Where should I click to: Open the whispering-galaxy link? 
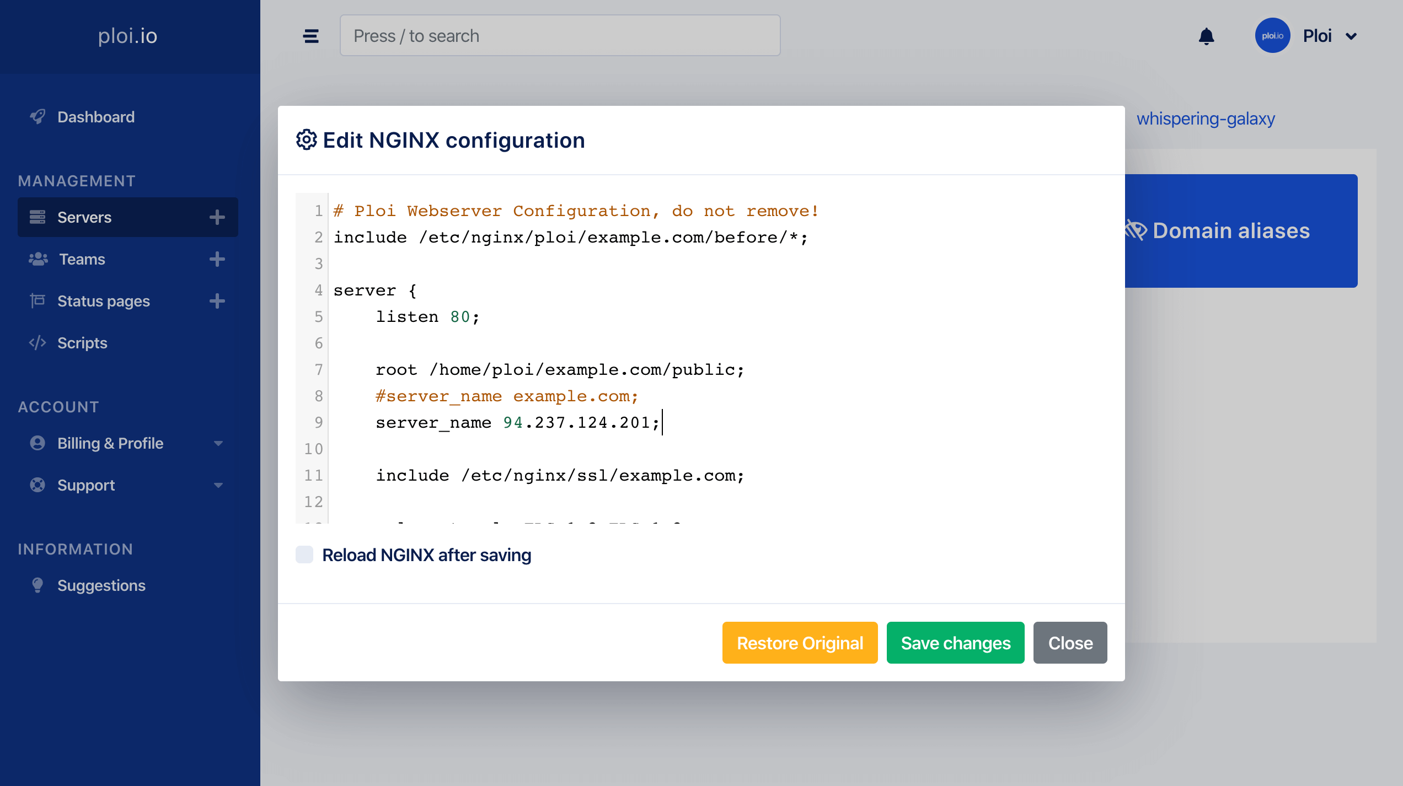[x=1206, y=119]
